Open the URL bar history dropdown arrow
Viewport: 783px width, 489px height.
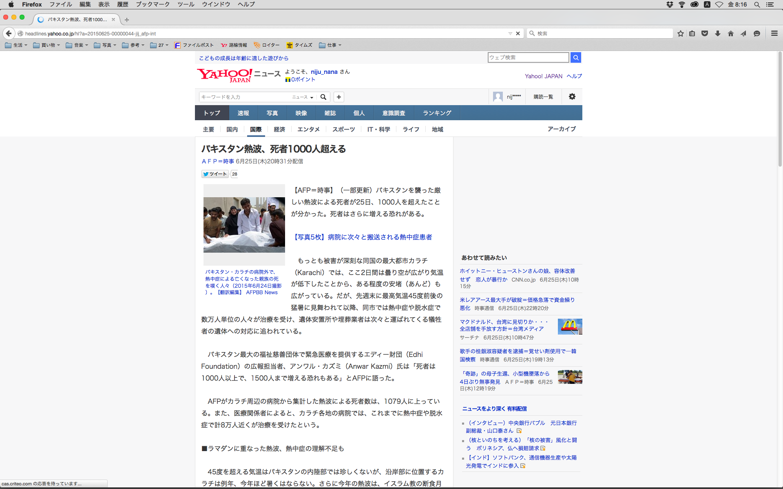click(x=510, y=33)
